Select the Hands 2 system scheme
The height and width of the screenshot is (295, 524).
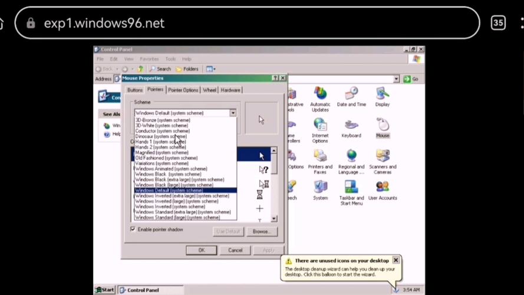pos(186,147)
